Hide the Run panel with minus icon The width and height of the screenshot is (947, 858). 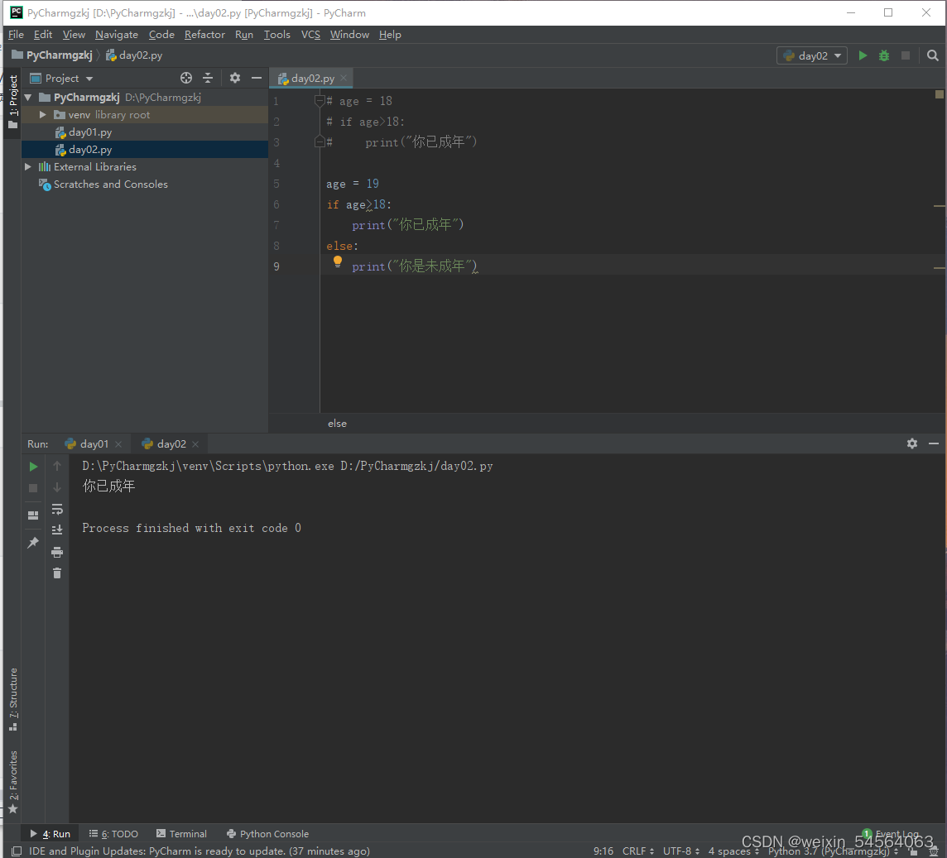coord(934,443)
